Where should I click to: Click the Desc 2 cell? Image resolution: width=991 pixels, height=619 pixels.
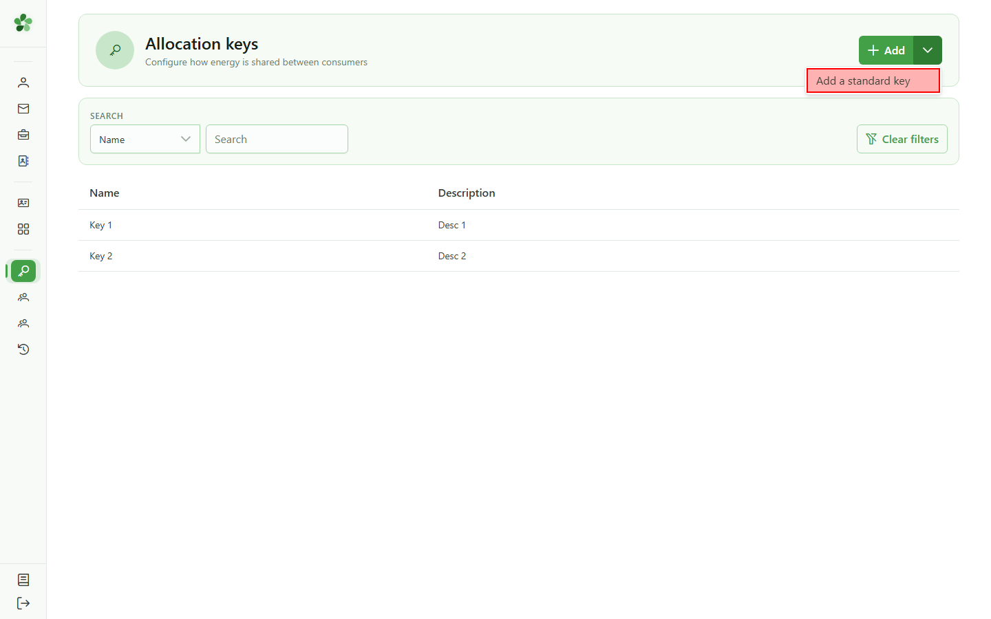coord(452,256)
